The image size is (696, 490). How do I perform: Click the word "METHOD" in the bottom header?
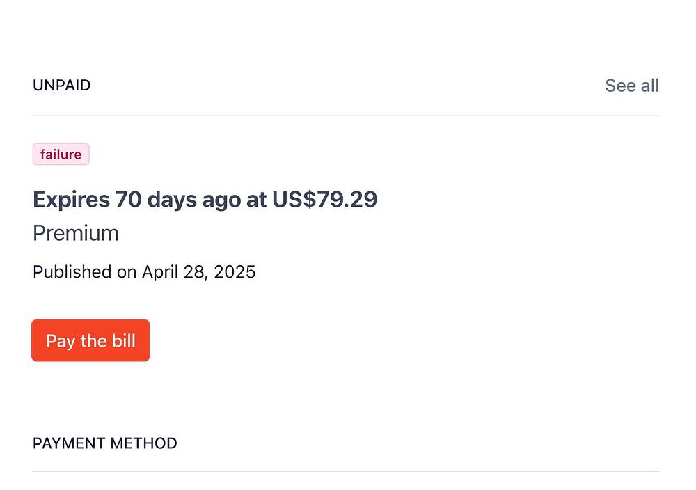pyautogui.click(x=145, y=443)
